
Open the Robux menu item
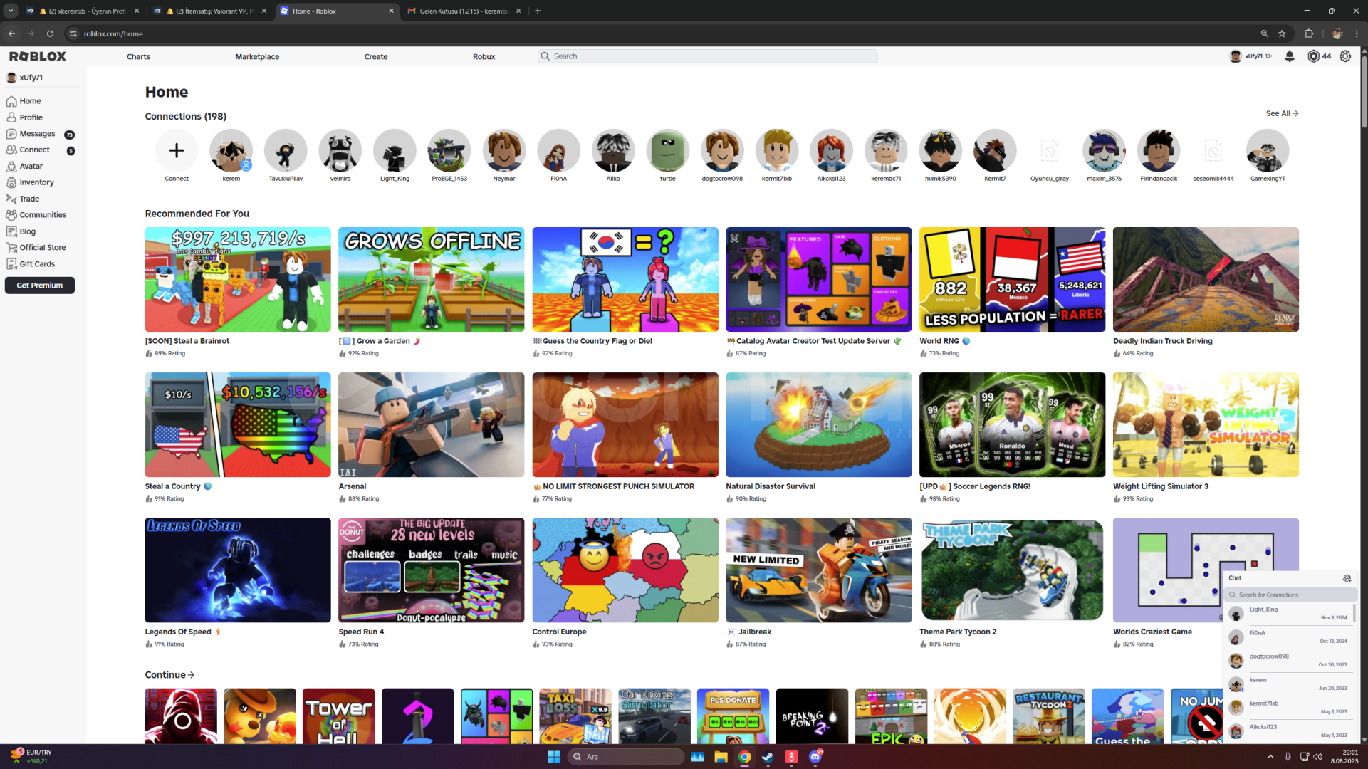pos(484,56)
